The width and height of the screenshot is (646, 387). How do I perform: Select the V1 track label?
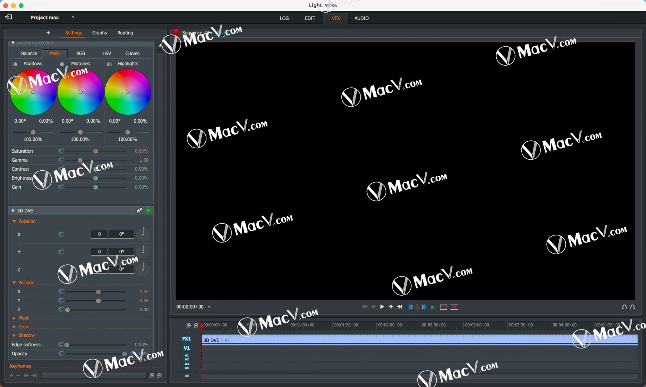click(187, 348)
